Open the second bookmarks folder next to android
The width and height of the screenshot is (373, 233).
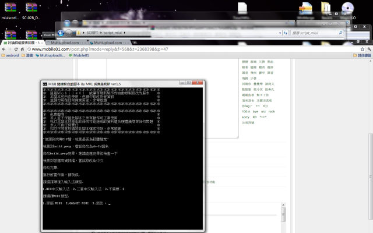(27, 55)
